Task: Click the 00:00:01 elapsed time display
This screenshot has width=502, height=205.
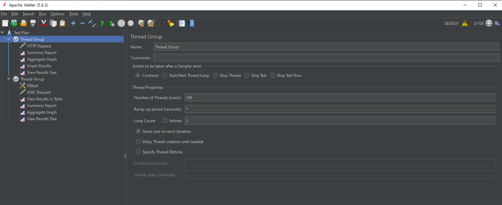Action: 452,23
